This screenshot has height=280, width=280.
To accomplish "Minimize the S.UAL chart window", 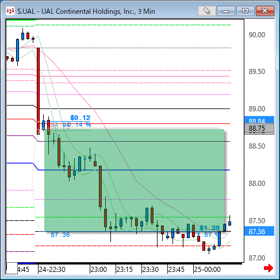I will (226, 11).
